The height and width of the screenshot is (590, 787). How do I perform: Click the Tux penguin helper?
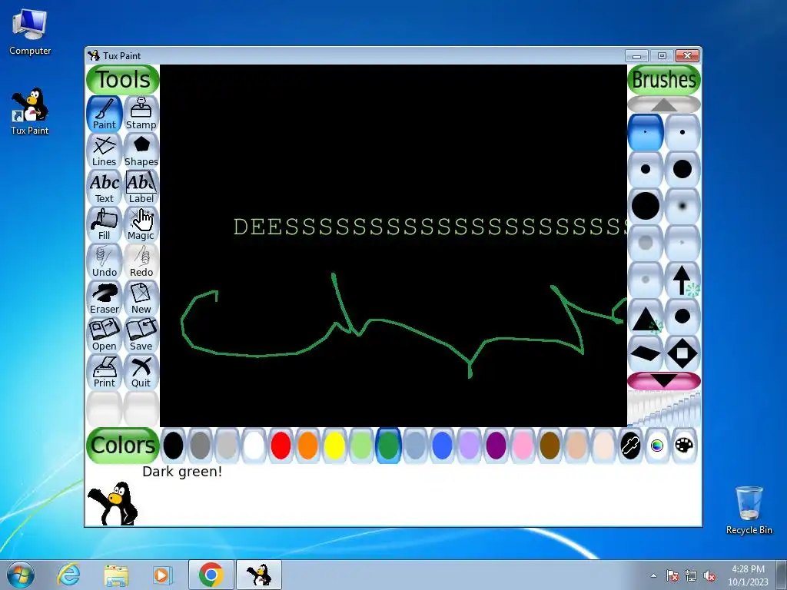click(x=113, y=503)
